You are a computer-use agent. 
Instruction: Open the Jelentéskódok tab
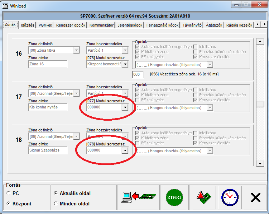(130, 25)
